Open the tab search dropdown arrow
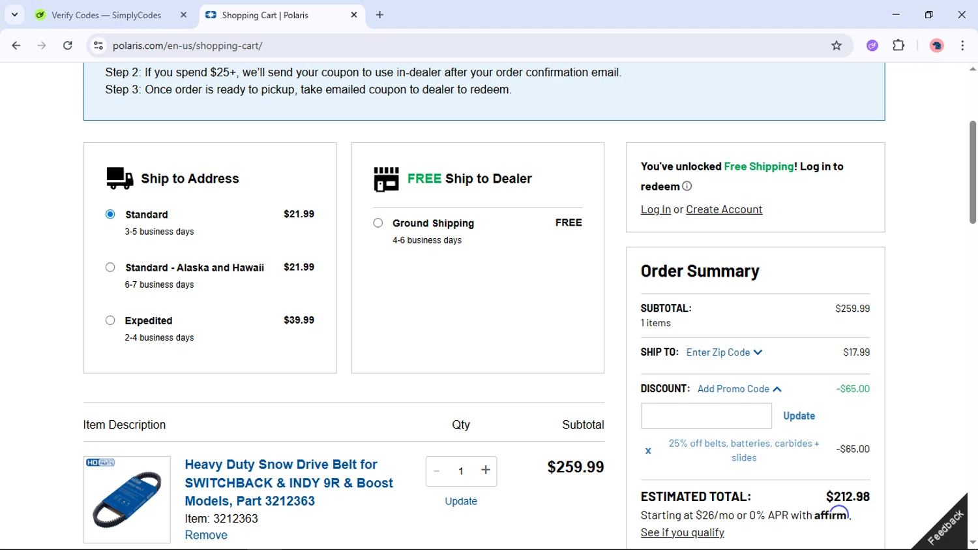 pyautogui.click(x=14, y=14)
